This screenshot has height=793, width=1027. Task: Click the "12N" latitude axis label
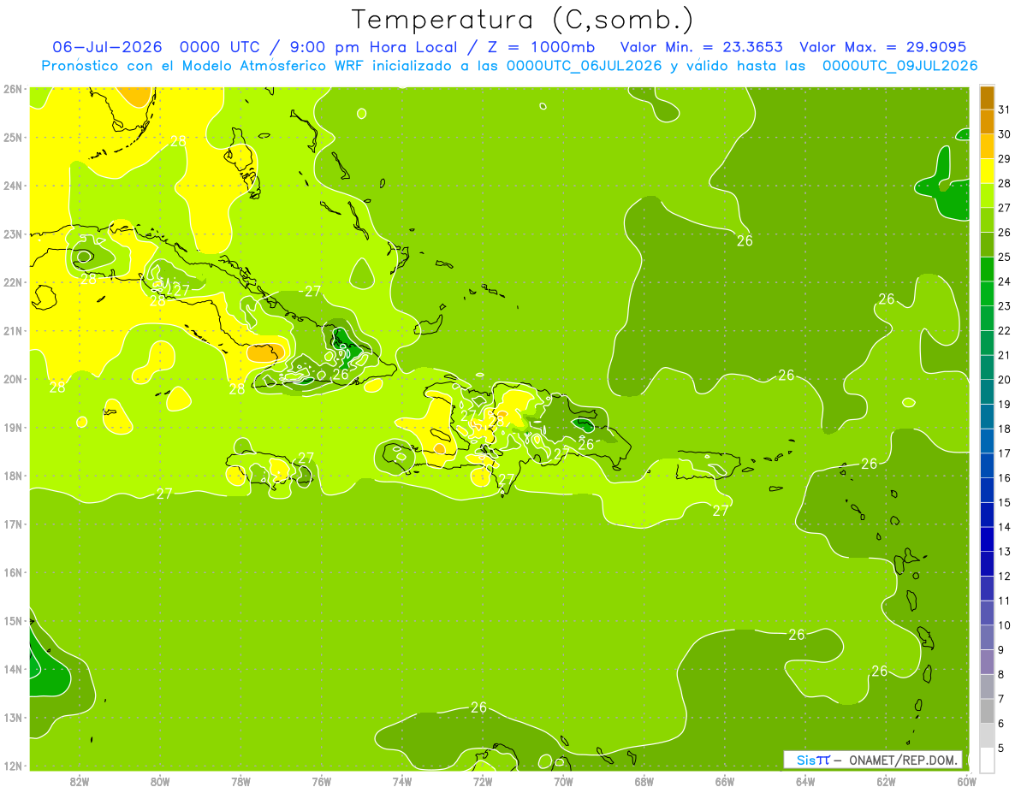(12, 766)
